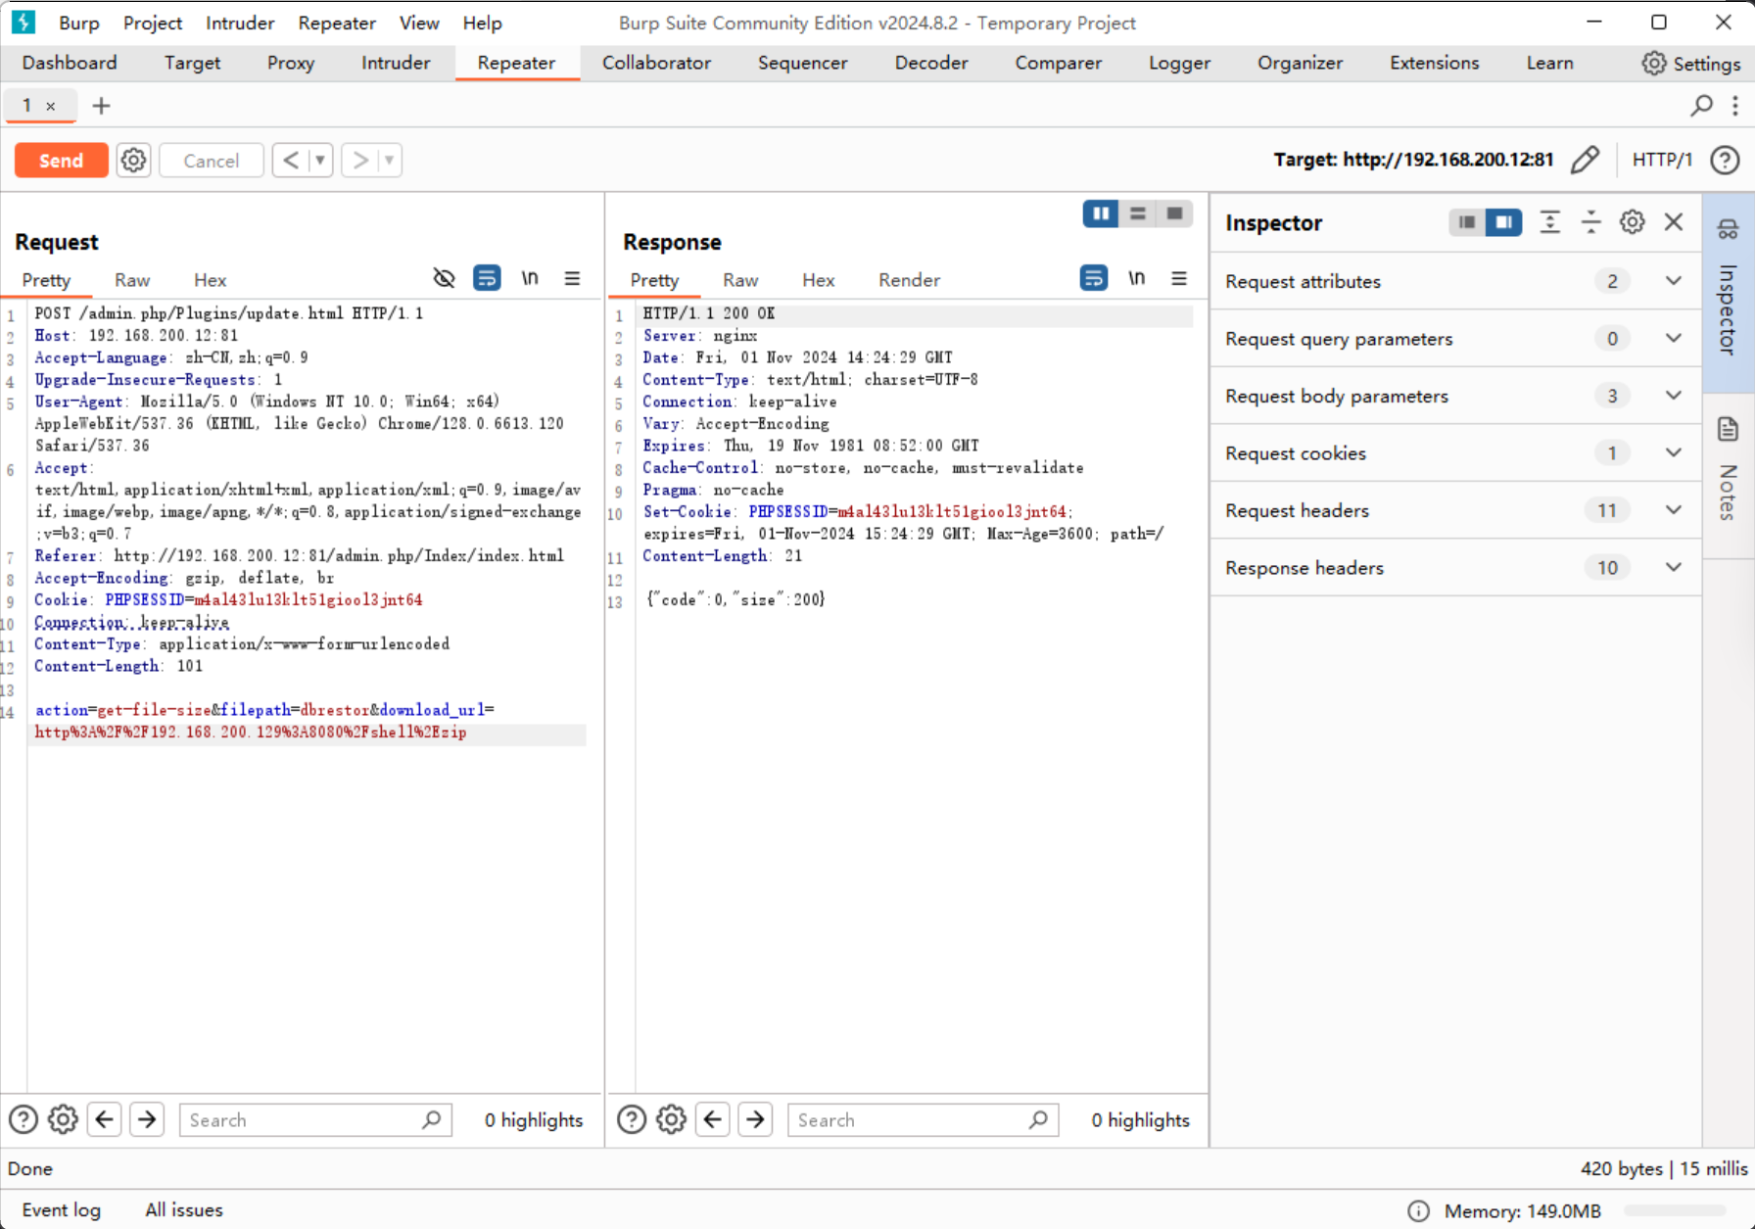Open the Intruder menu

tap(240, 23)
